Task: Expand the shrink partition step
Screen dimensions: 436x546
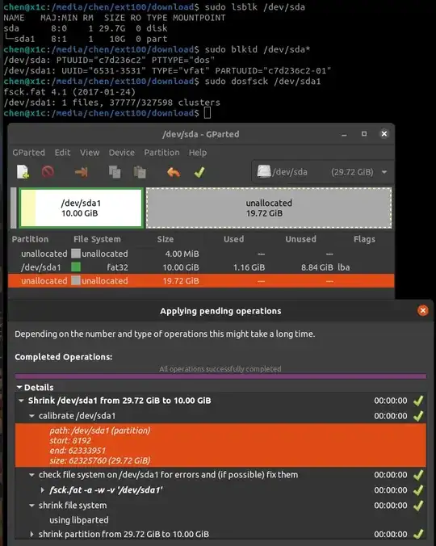Action: pos(31,534)
